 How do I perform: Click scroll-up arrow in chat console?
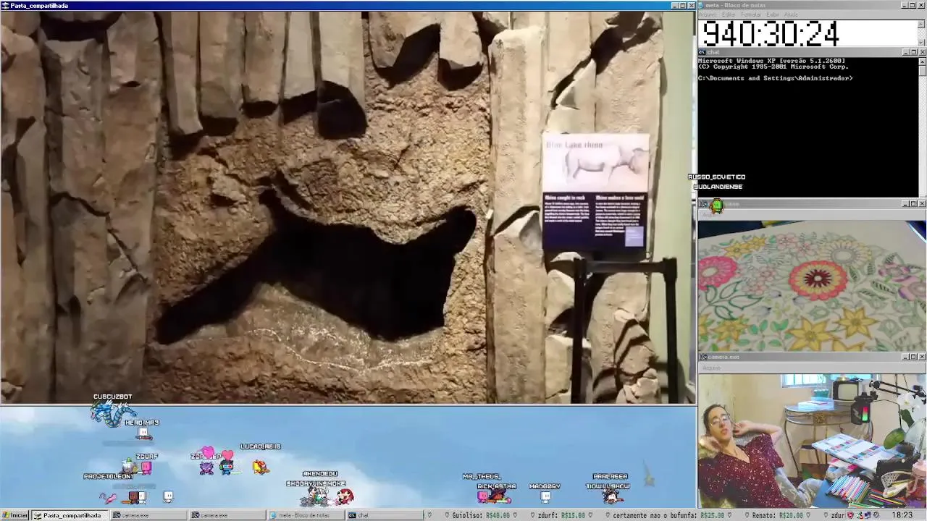coord(922,61)
